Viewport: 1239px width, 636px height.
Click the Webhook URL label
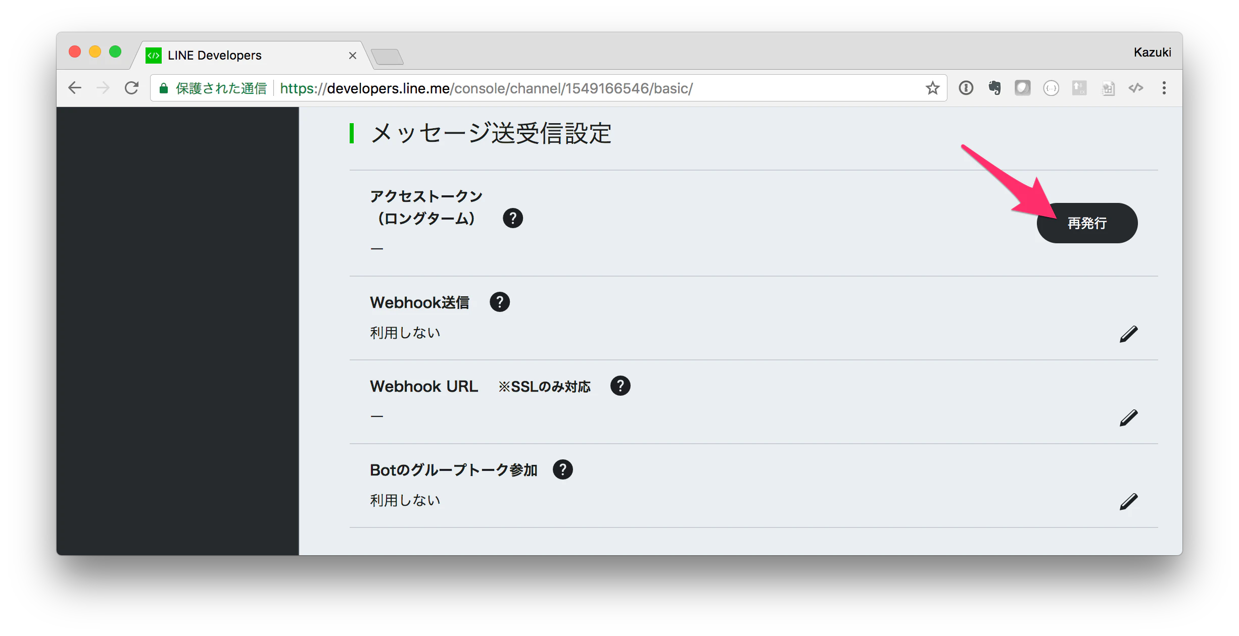tap(424, 386)
